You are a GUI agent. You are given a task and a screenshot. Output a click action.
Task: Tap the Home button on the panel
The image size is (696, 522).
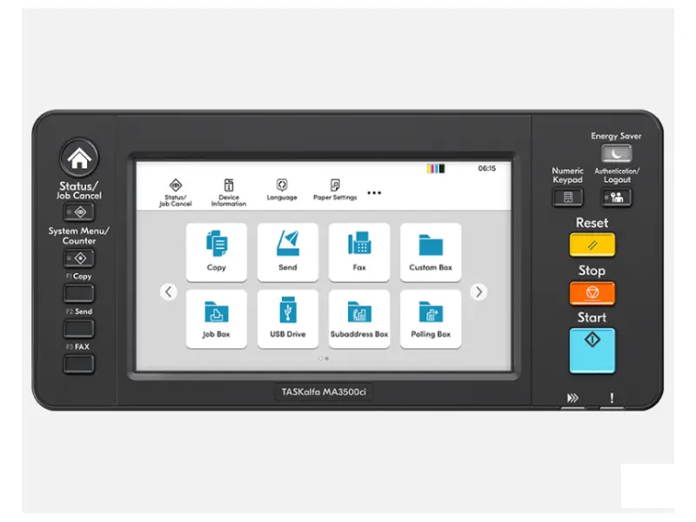coord(79,158)
